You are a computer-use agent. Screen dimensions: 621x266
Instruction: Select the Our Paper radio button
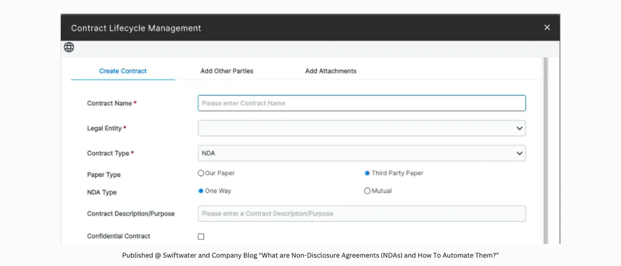[201, 173]
